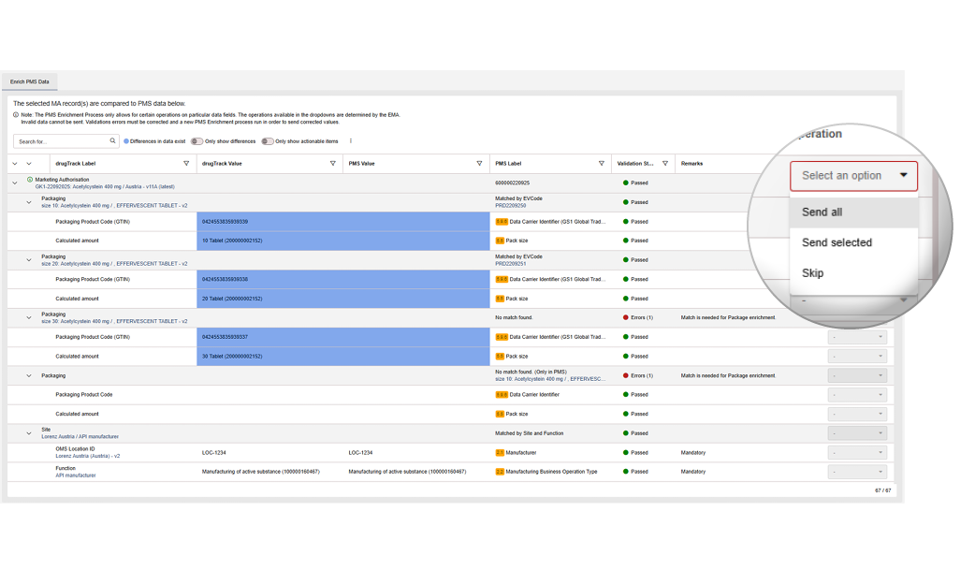Enable Only show actionable items toggle

[x=268, y=141]
